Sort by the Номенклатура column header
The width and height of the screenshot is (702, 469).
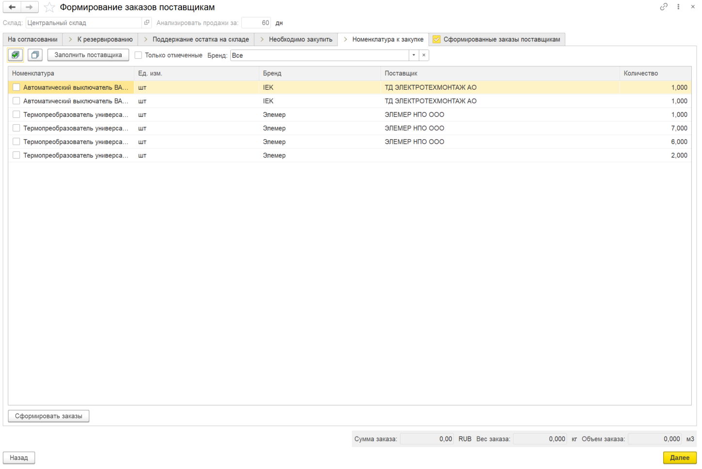[x=71, y=73]
